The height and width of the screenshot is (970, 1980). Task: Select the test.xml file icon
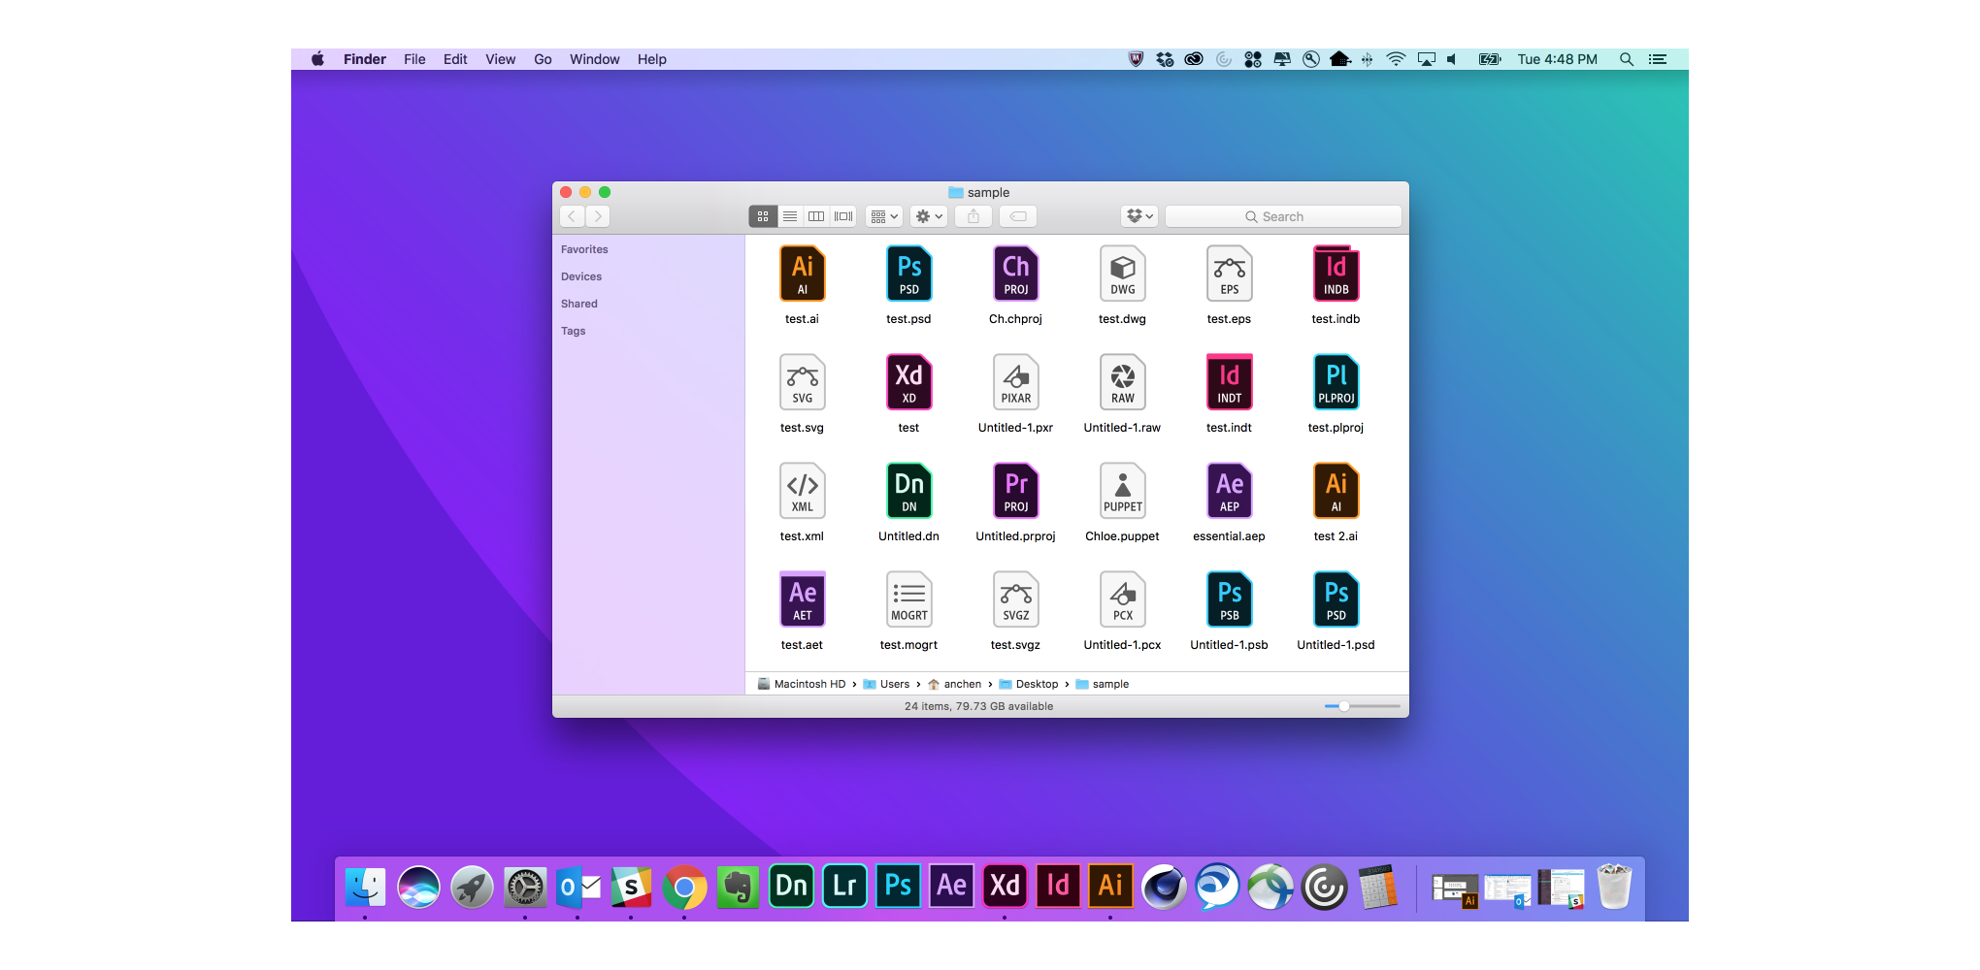[x=802, y=491]
